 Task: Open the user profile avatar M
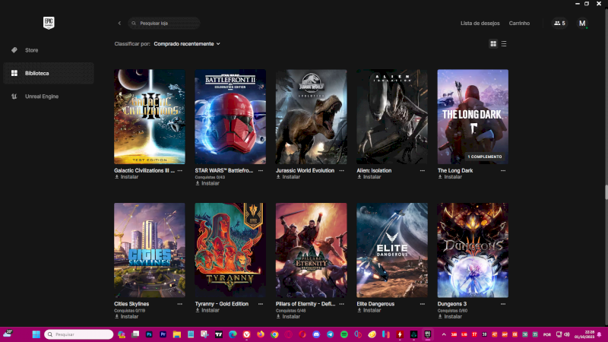582,24
